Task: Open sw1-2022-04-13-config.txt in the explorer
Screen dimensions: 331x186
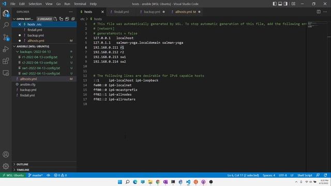Action: point(41,68)
